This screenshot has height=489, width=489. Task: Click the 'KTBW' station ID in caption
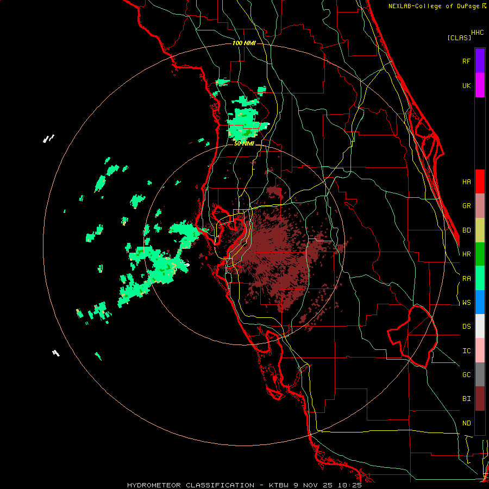click(x=279, y=485)
